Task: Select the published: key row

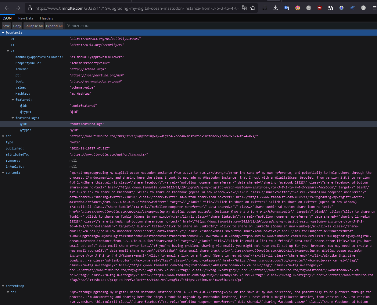Action: [188, 148]
